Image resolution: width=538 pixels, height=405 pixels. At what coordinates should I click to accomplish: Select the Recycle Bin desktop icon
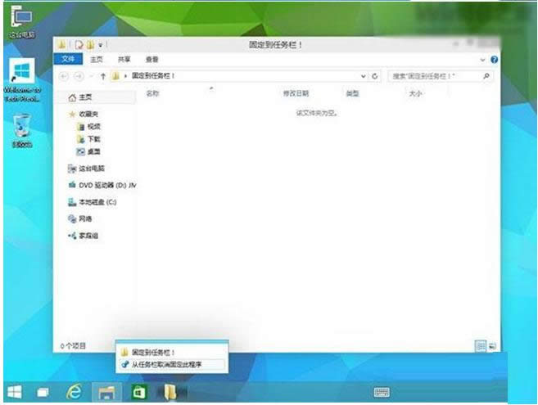pyautogui.click(x=22, y=130)
